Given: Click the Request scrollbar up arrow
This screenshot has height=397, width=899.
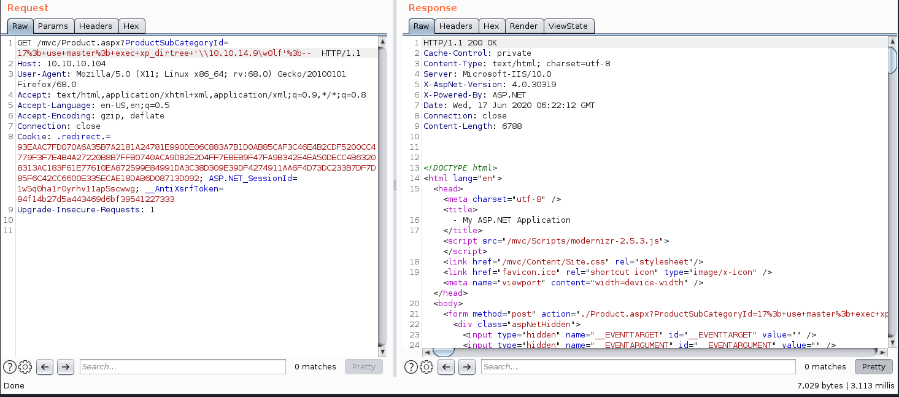Looking at the screenshot, I should coord(383,42).
